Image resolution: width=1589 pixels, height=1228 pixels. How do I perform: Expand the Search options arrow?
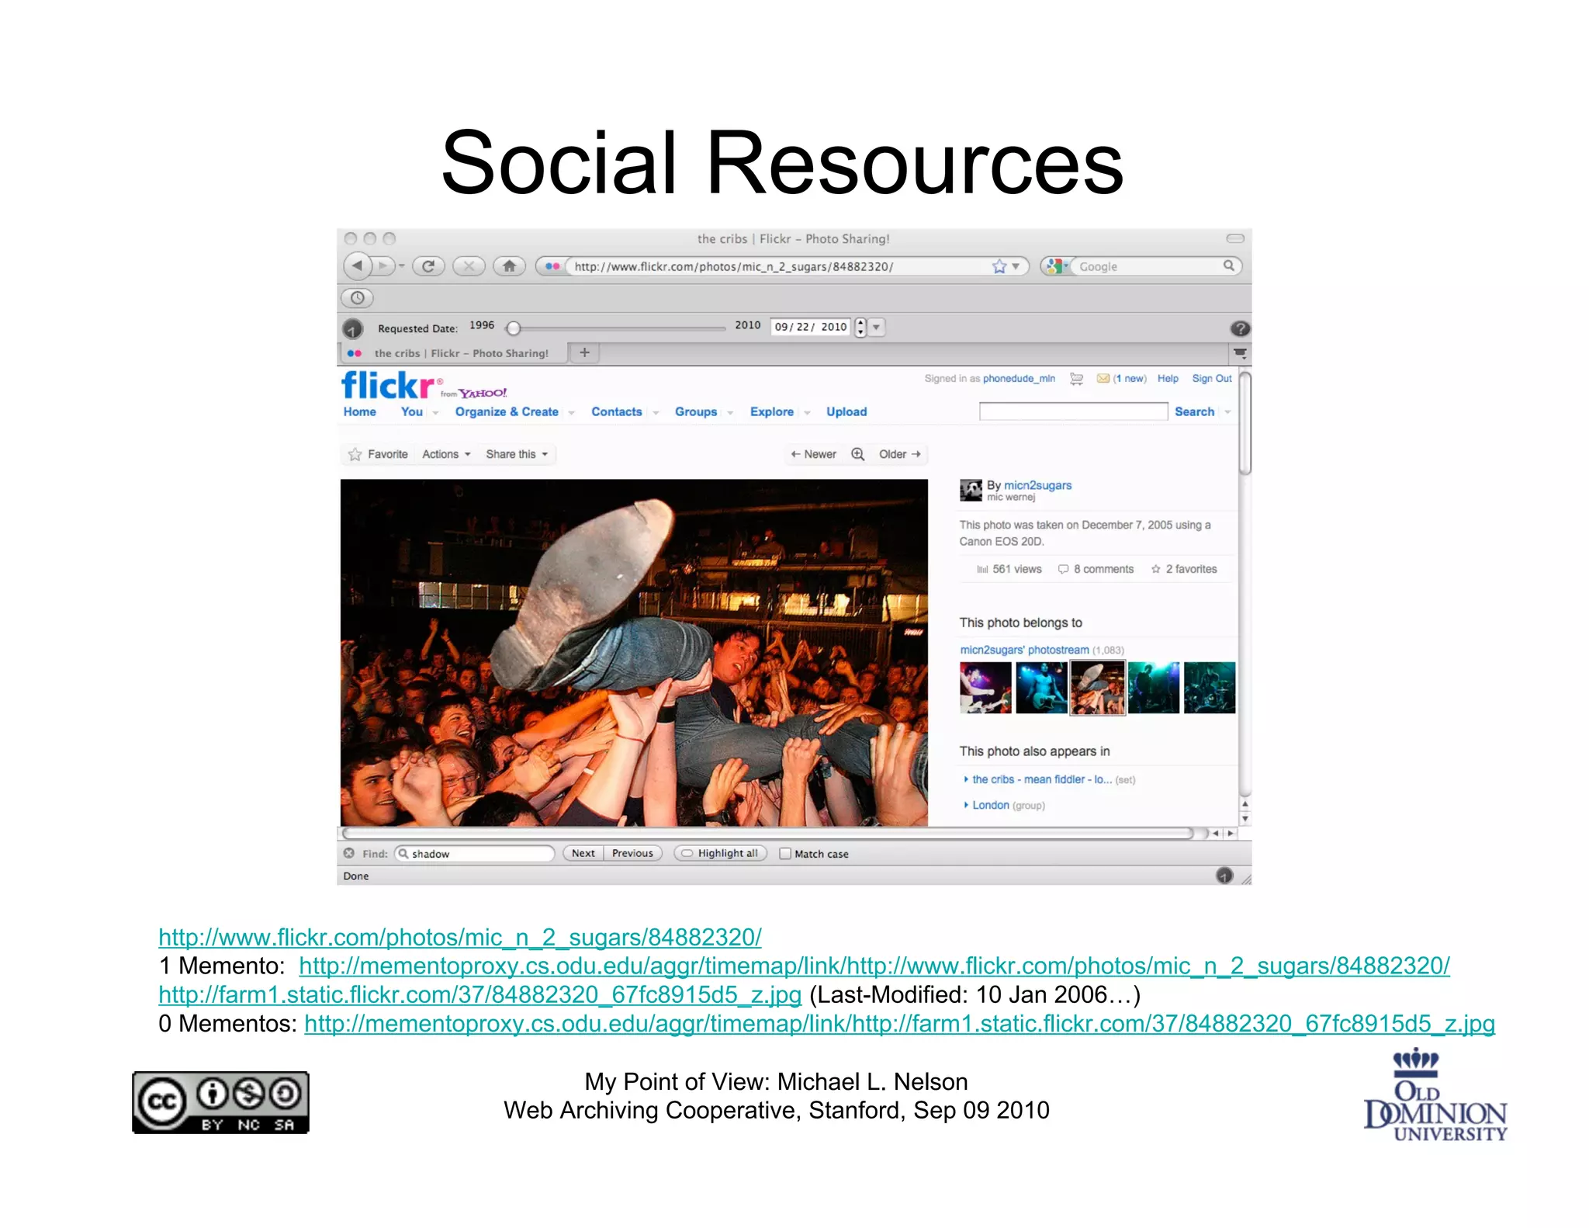(x=1227, y=412)
